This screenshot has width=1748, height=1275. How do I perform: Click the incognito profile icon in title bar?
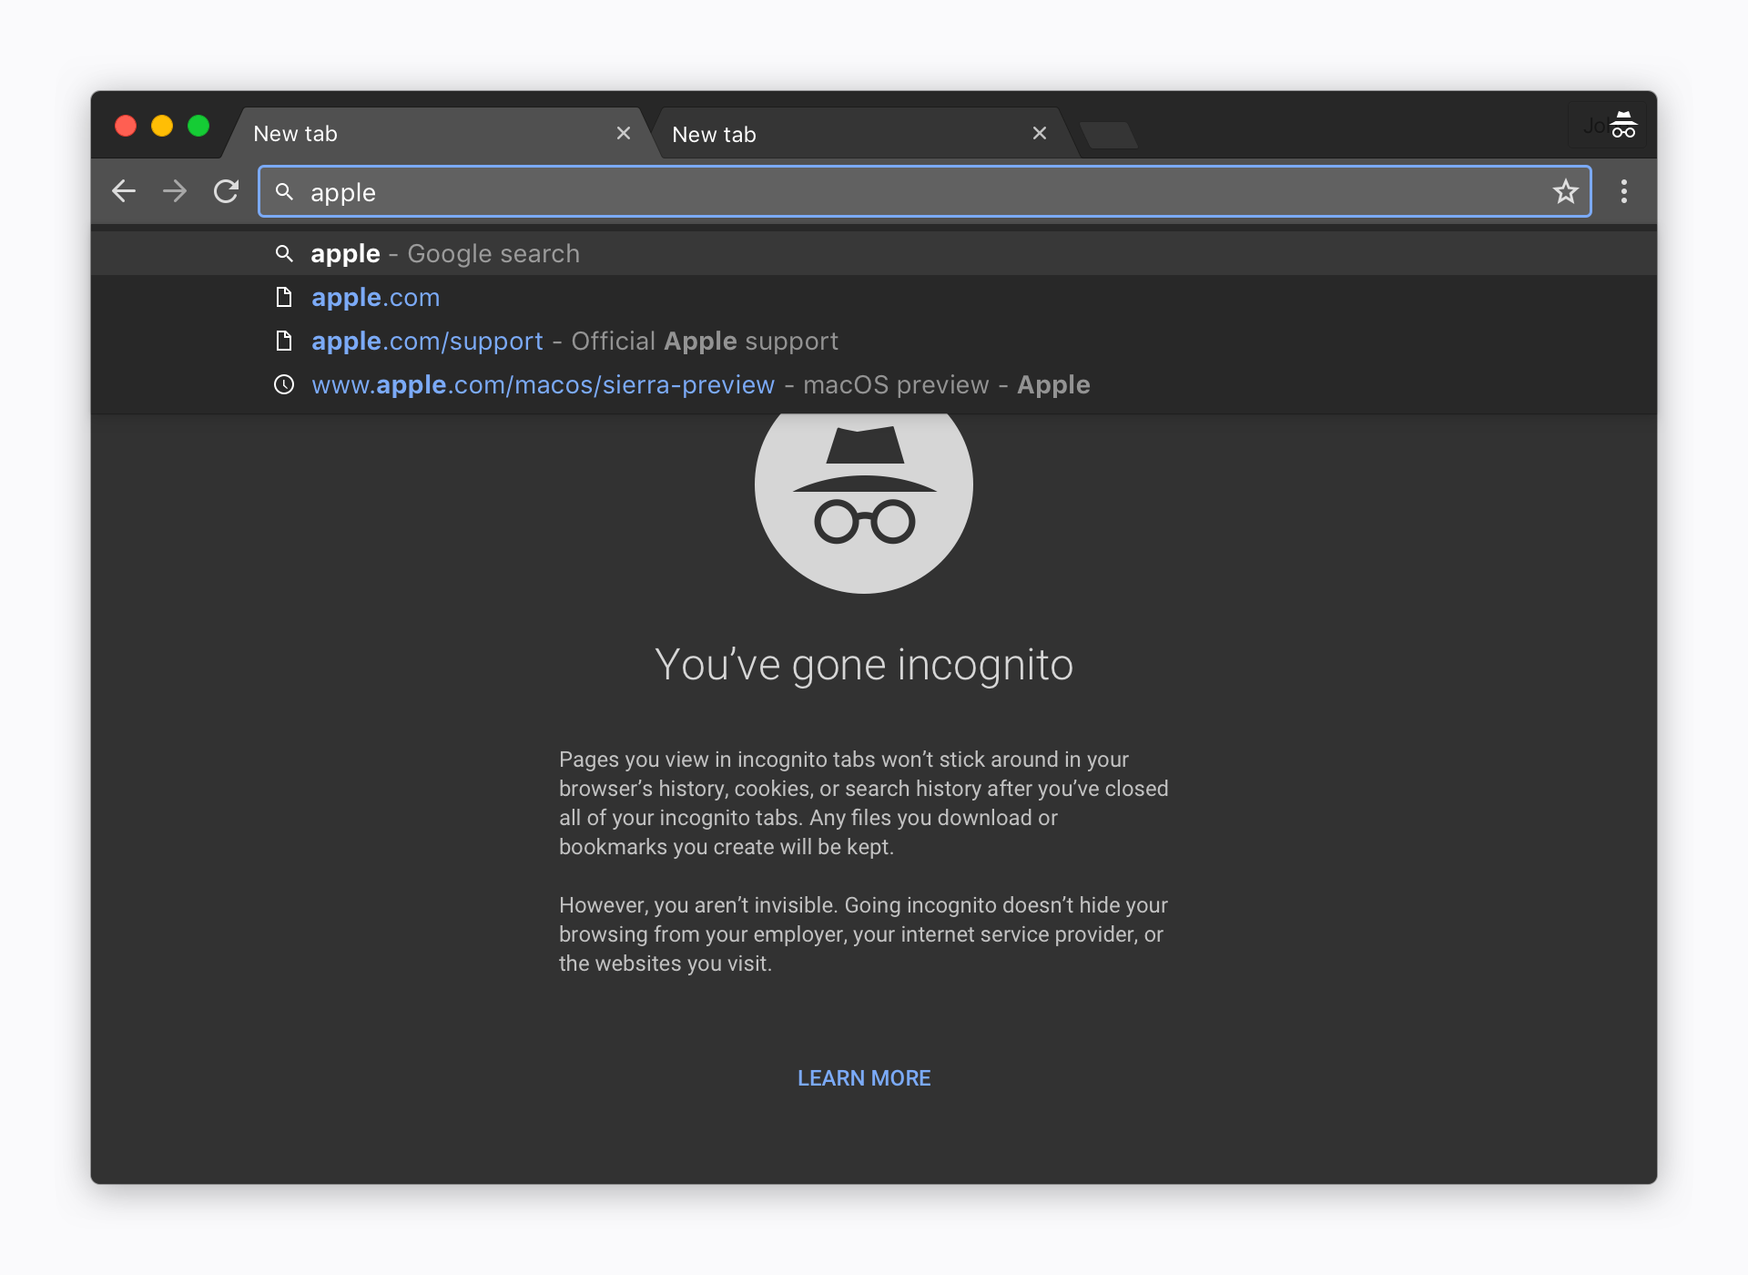click(1622, 125)
